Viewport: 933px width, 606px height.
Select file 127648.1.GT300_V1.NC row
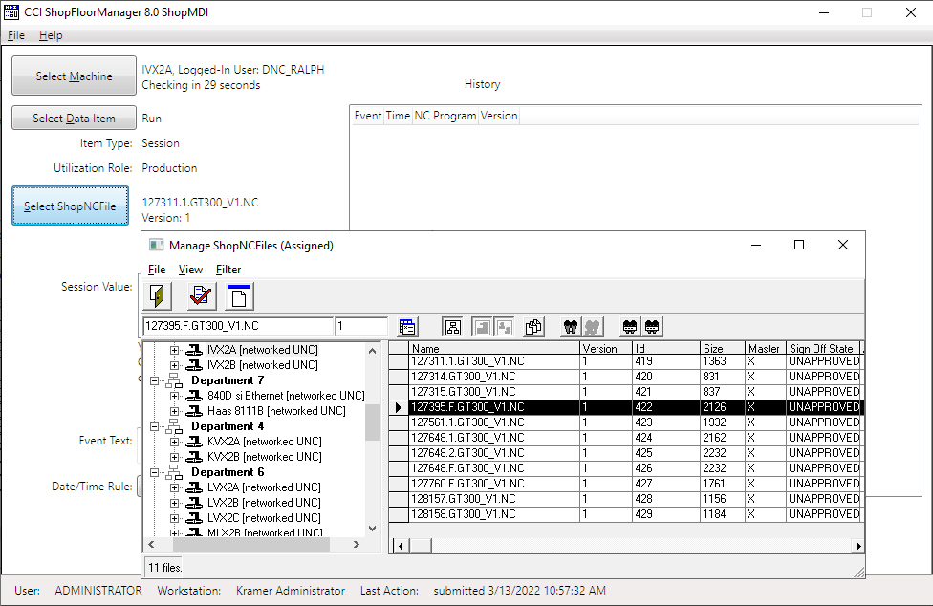625,438
